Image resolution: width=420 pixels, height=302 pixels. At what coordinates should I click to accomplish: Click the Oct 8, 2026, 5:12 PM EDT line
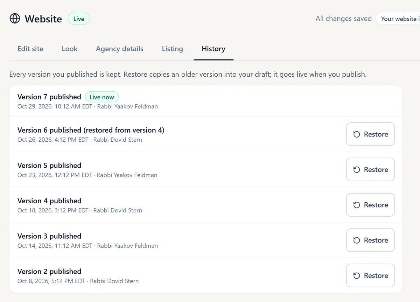[x=78, y=281]
